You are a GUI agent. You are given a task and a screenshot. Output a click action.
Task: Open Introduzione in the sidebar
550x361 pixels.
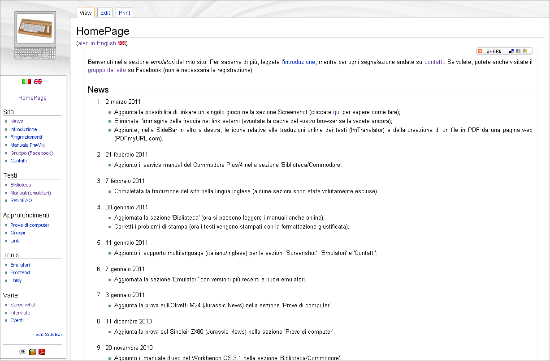[x=24, y=129]
